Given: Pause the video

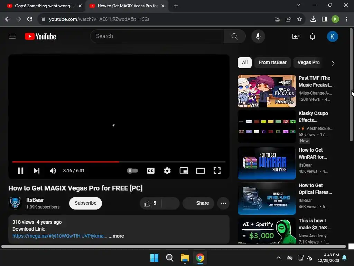Looking at the screenshot, I should pyautogui.click(x=20, y=171).
